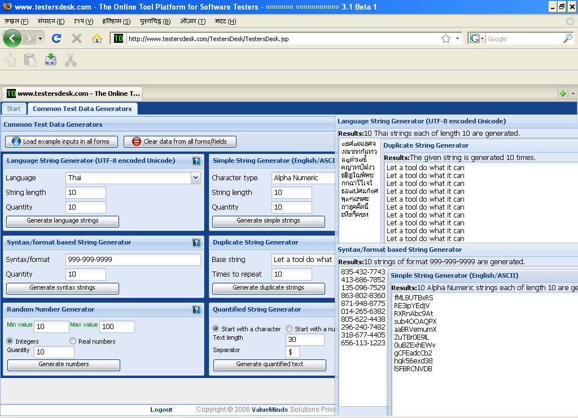
Task: Click the Syntax/format input field
Action: pyautogui.click(x=133, y=259)
